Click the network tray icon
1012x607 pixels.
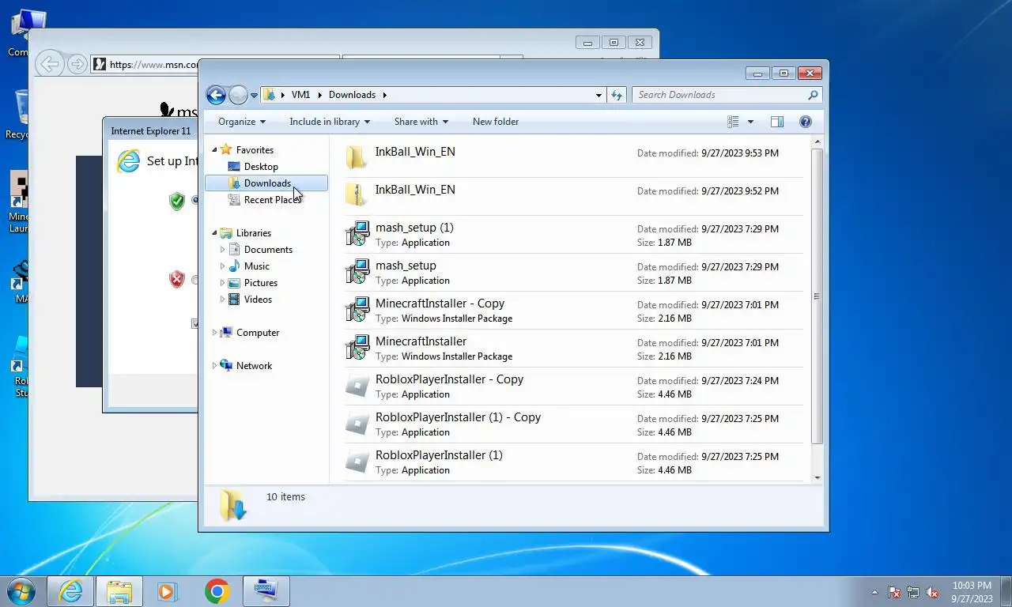(x=913, y=592)
